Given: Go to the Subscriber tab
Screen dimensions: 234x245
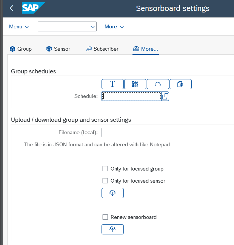Looking at the screenshot, I should [x=102, y=49].
